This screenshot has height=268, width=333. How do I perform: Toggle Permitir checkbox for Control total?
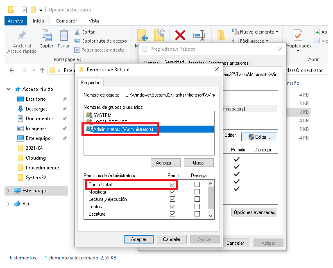coord(173,185)
